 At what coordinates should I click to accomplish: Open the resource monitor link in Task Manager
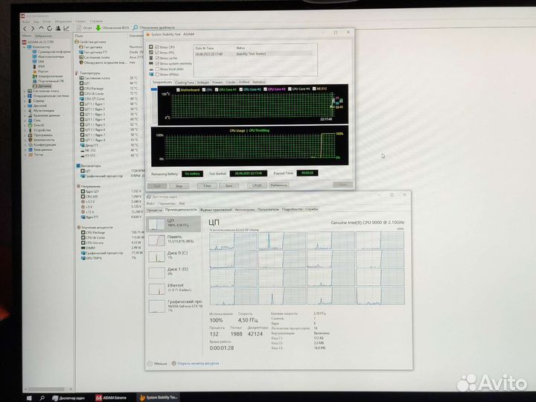(x=198, y=363)
